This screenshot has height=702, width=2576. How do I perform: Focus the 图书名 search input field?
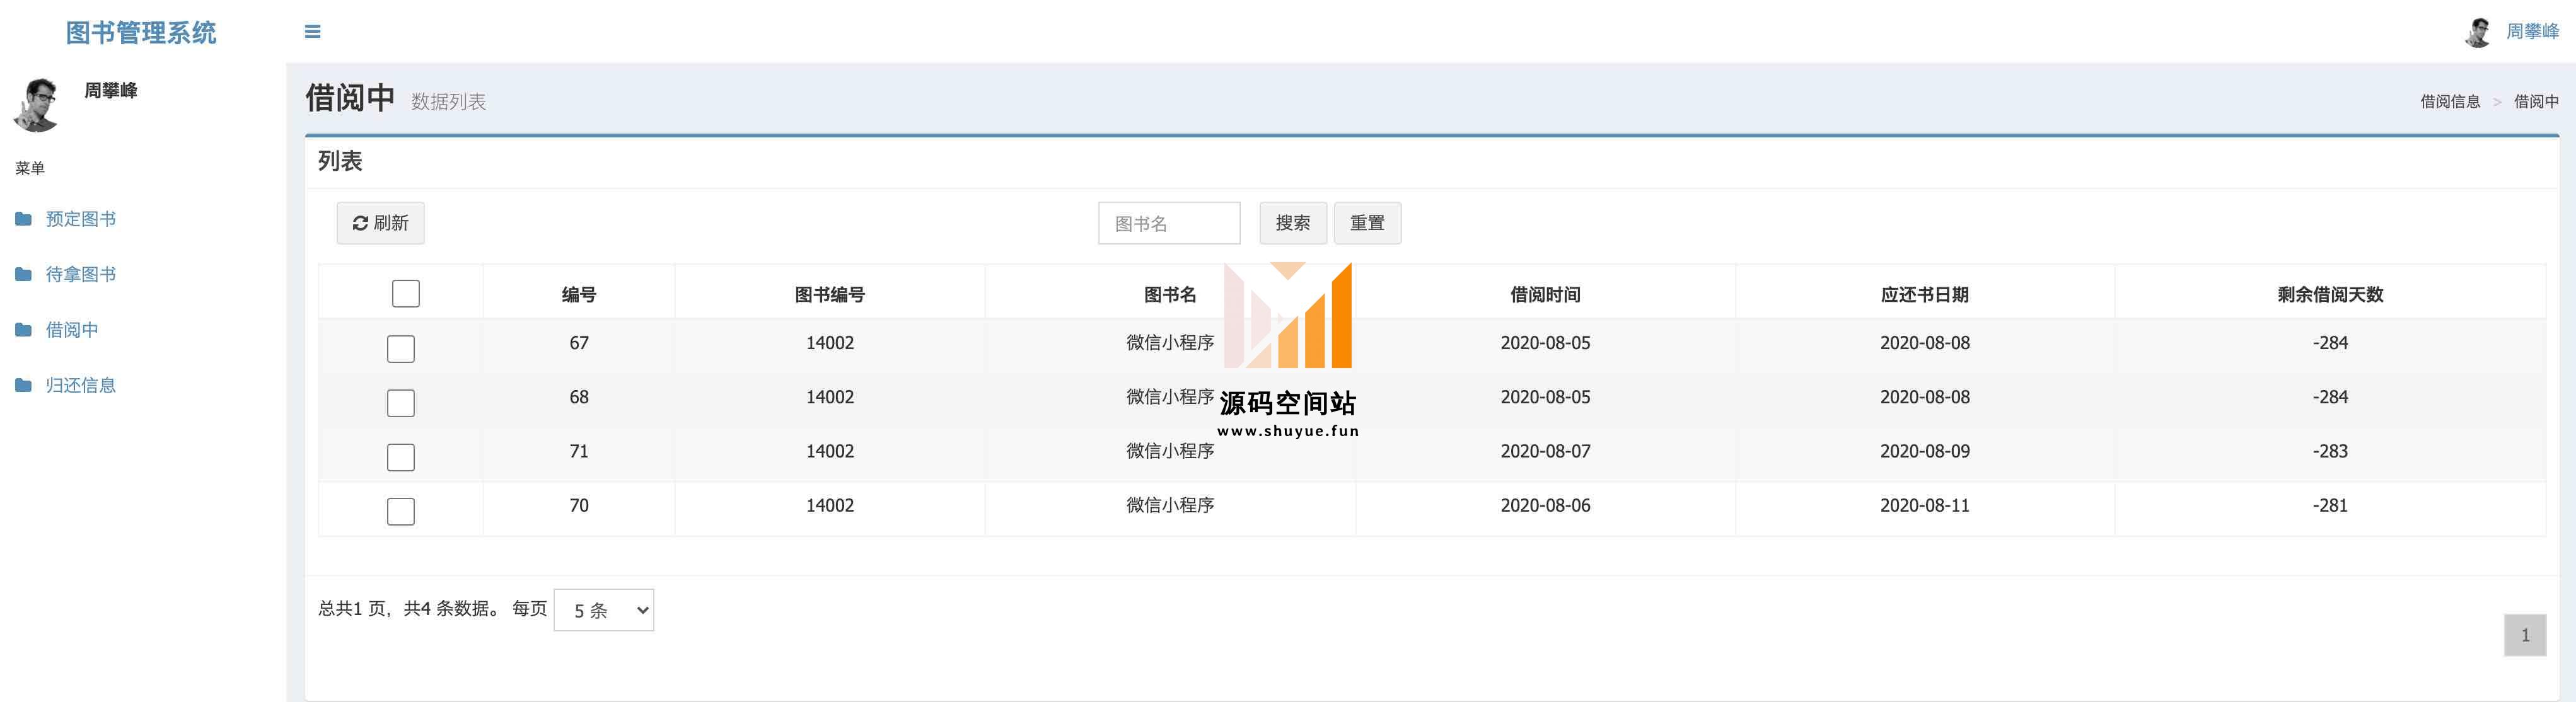(x=1169, y=223)
